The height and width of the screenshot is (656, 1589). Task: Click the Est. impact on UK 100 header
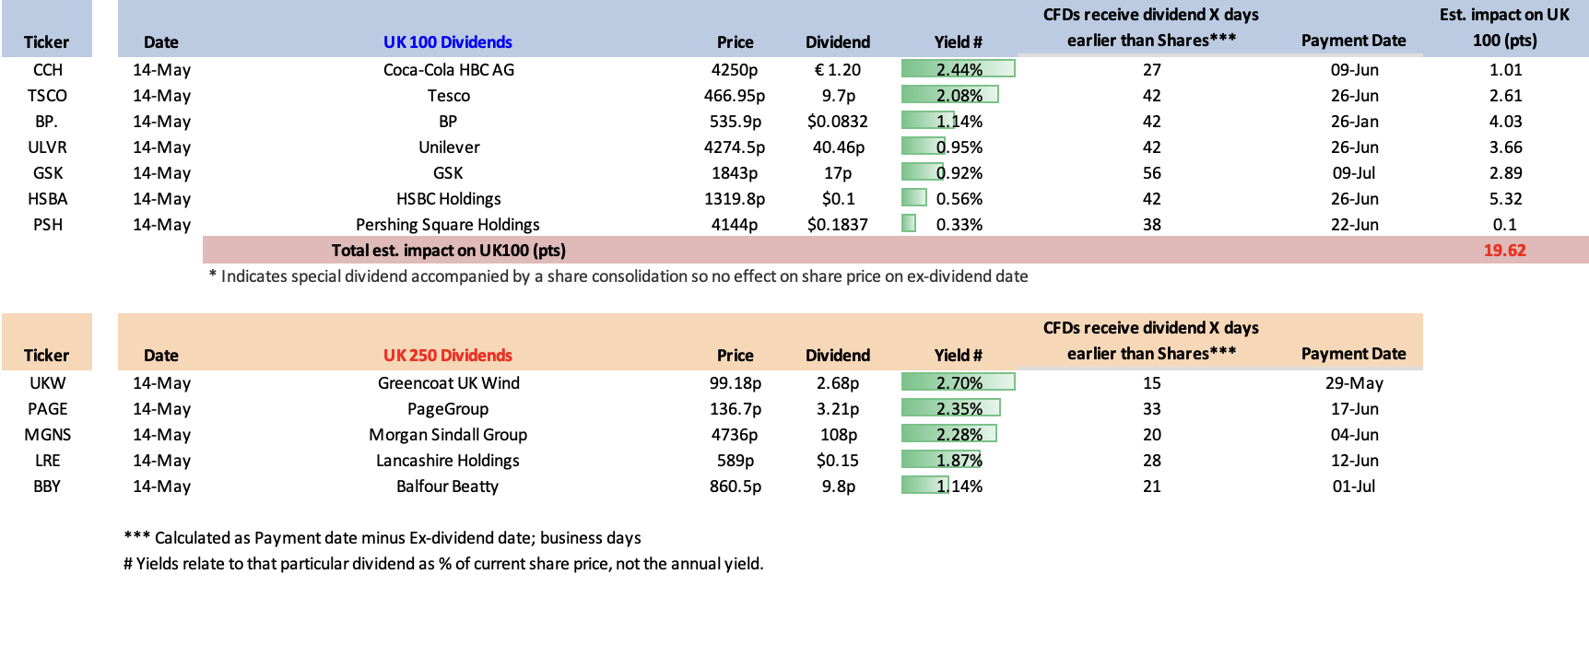1504,28
